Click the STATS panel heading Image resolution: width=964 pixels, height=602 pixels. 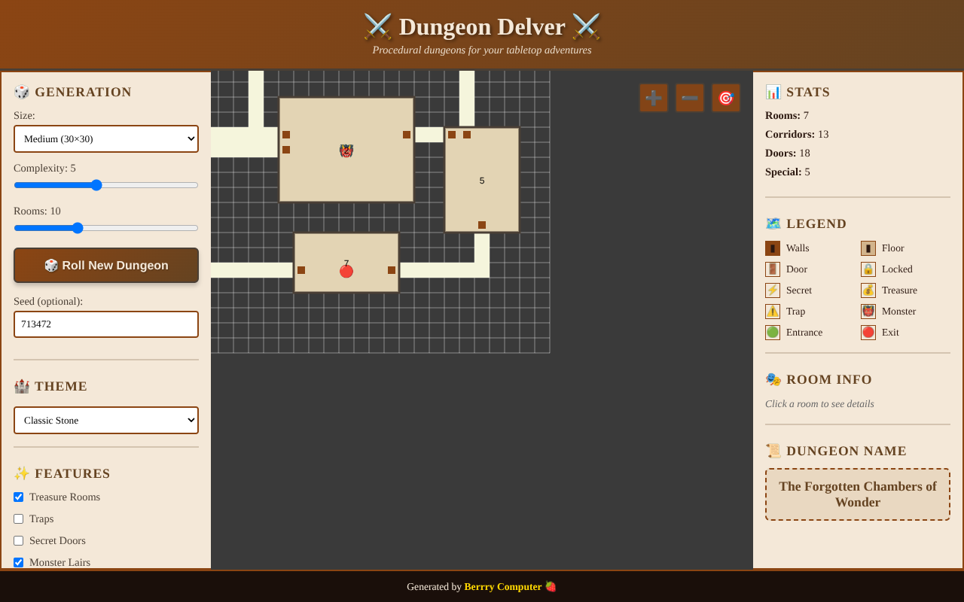tap(798, 92)
